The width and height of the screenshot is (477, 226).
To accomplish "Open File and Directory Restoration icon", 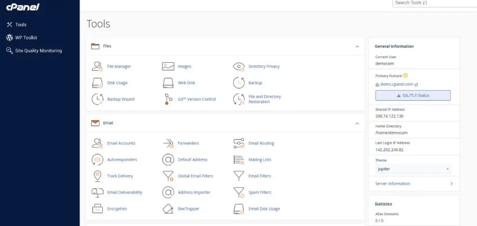I will click(239, 99).
